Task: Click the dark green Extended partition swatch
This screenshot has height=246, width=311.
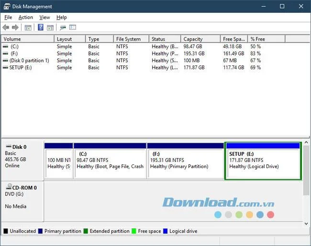Action: click(86, 231)
